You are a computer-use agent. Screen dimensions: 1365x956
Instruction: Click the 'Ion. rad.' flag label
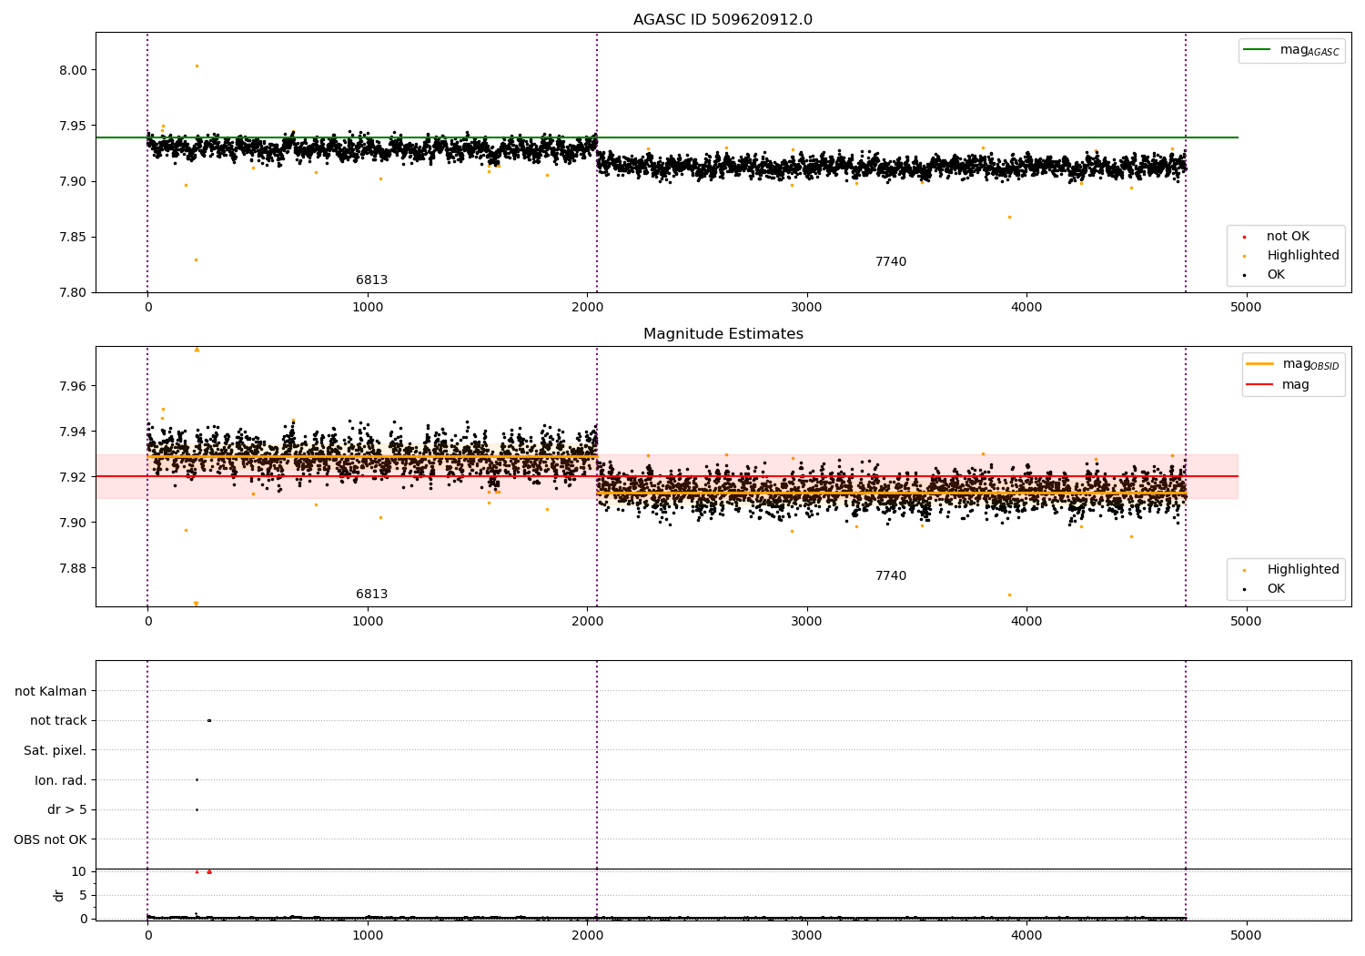click(x=61, y=780)
